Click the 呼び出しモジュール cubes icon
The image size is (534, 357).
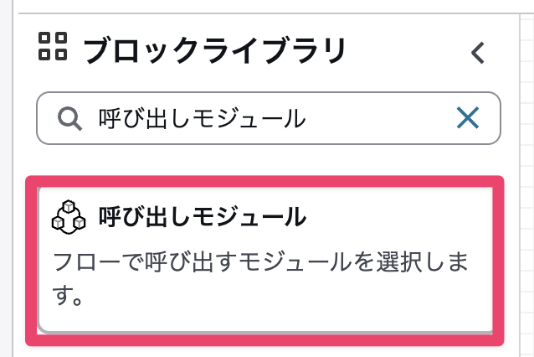pyautogui.click(x=69, y=218)
